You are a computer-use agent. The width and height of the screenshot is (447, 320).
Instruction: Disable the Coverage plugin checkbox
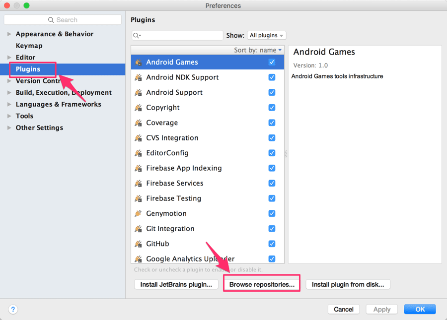272,123
